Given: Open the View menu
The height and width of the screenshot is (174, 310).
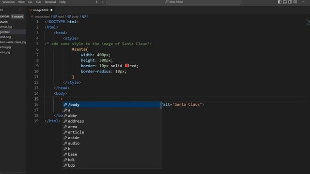Looking at the screenshot, I should coord(21,2).
